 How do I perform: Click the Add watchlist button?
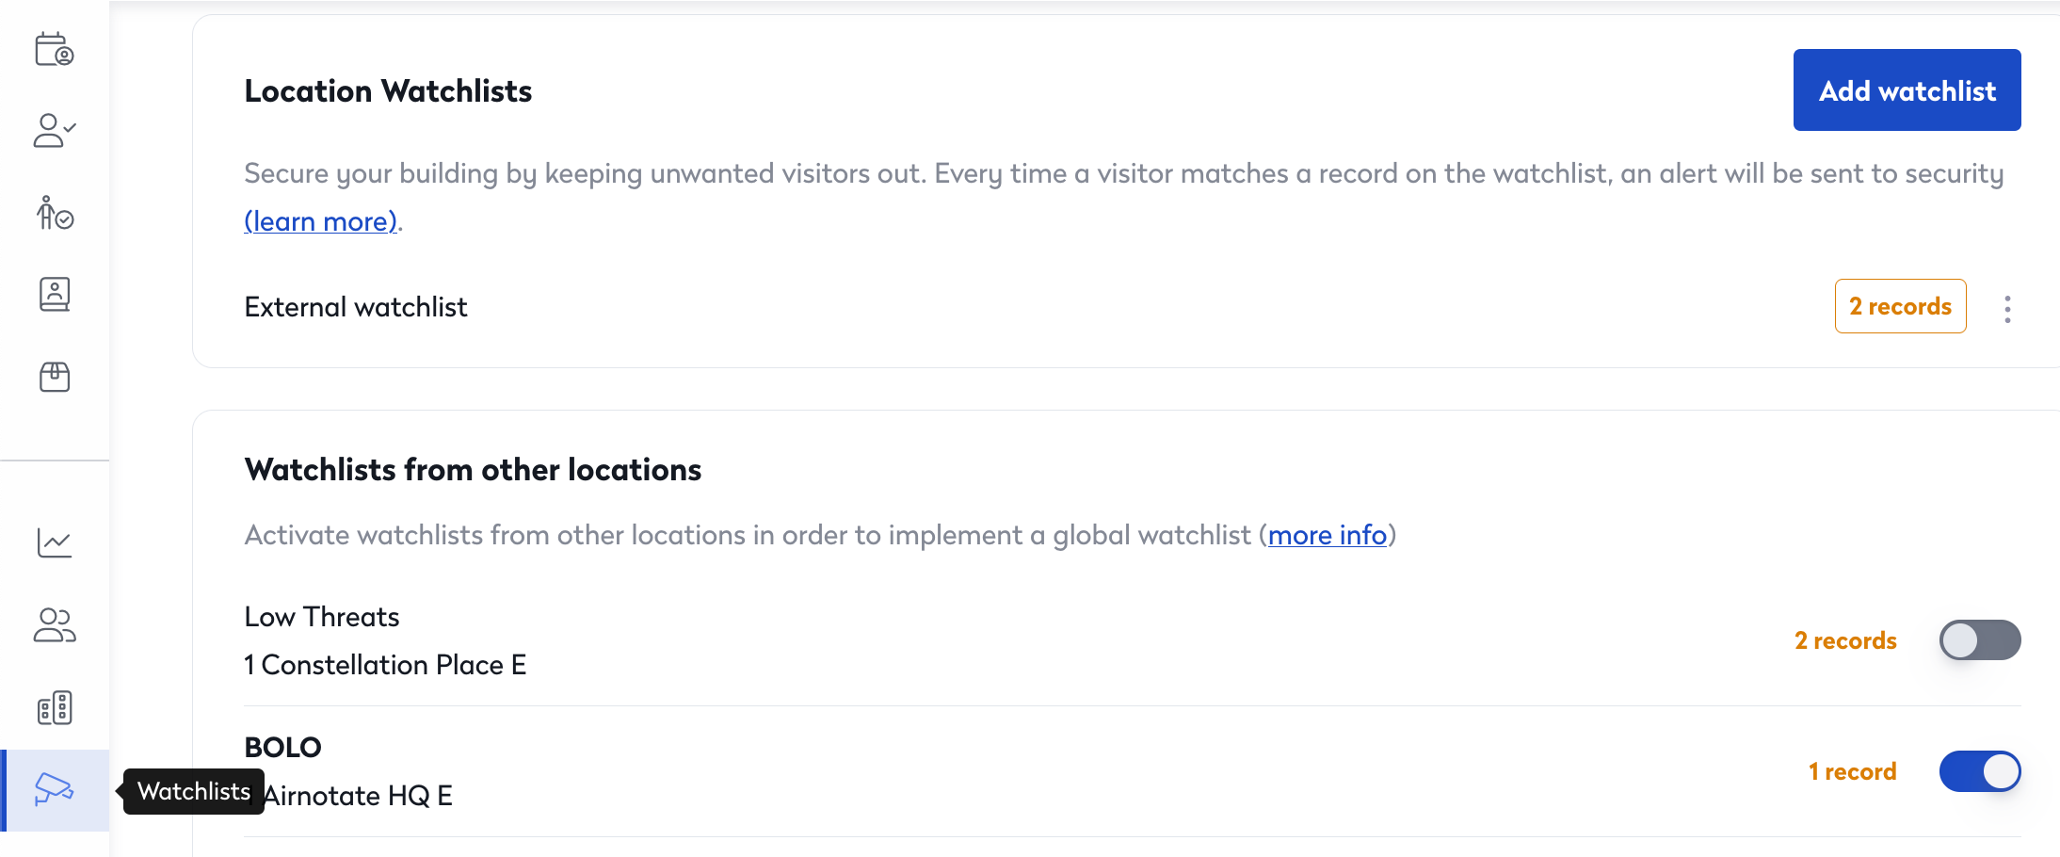pos(1907,90)
